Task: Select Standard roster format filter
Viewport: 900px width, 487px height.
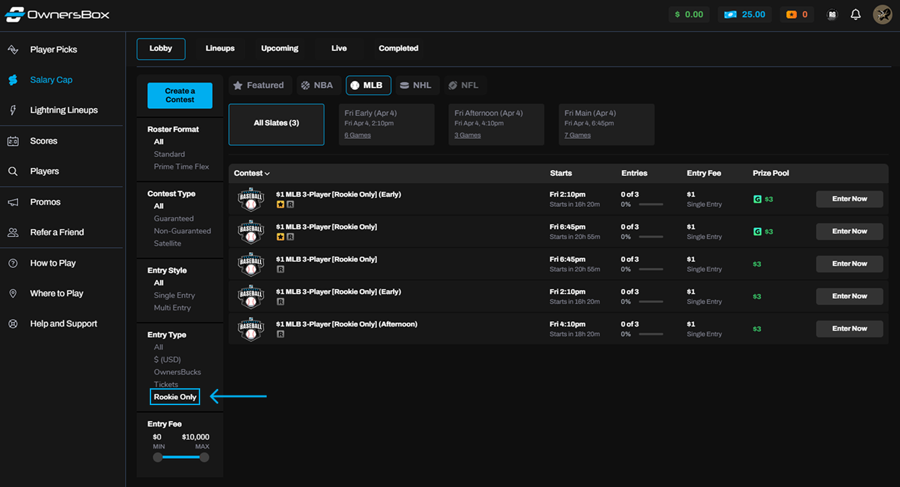Action: point(169,154)
